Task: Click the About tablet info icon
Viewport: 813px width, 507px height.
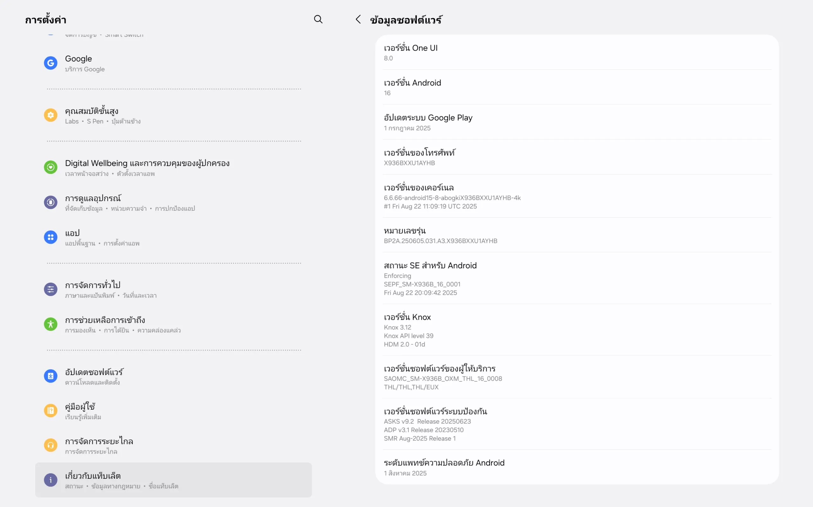Action: 51,480
